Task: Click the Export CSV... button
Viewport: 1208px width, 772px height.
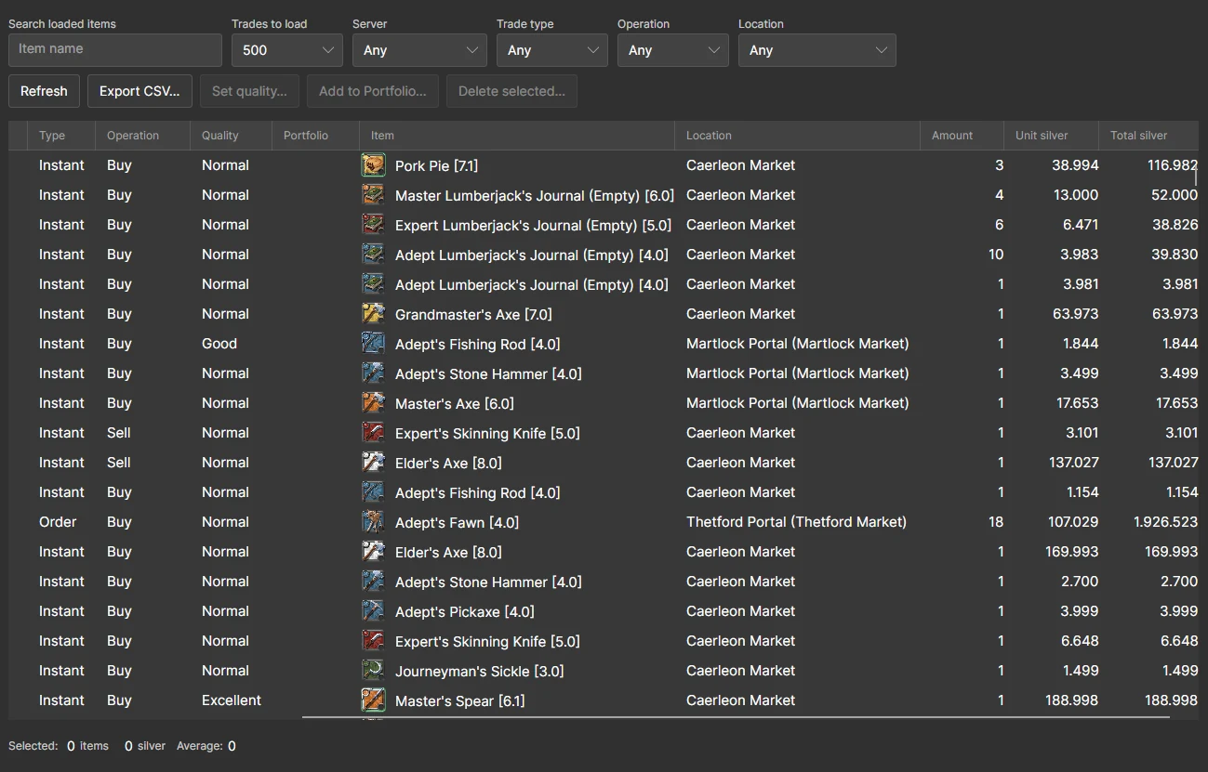Action: coord(139,91)
